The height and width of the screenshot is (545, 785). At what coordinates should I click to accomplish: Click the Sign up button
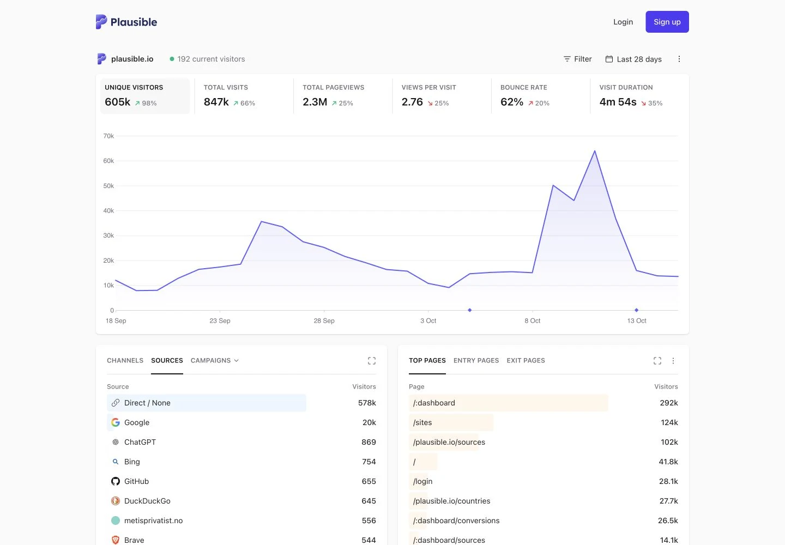click(667, 22)
